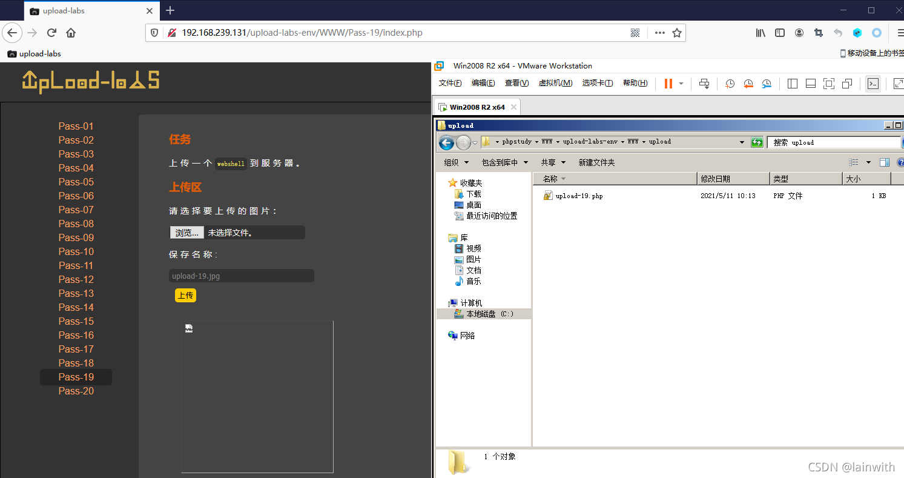Click insecure connection lock icon in address bar
This screenshot has height=478, width=904.
coord(172,33)
